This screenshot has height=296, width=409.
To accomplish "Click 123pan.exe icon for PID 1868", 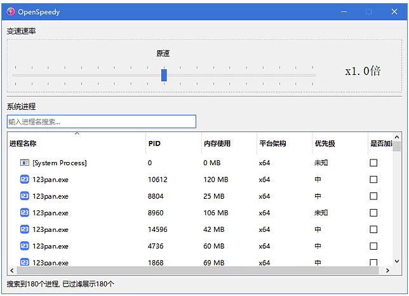I will click(24, 262).
